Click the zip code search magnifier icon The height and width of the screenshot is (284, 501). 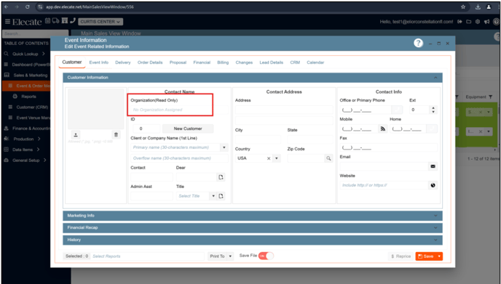point(328,158)
